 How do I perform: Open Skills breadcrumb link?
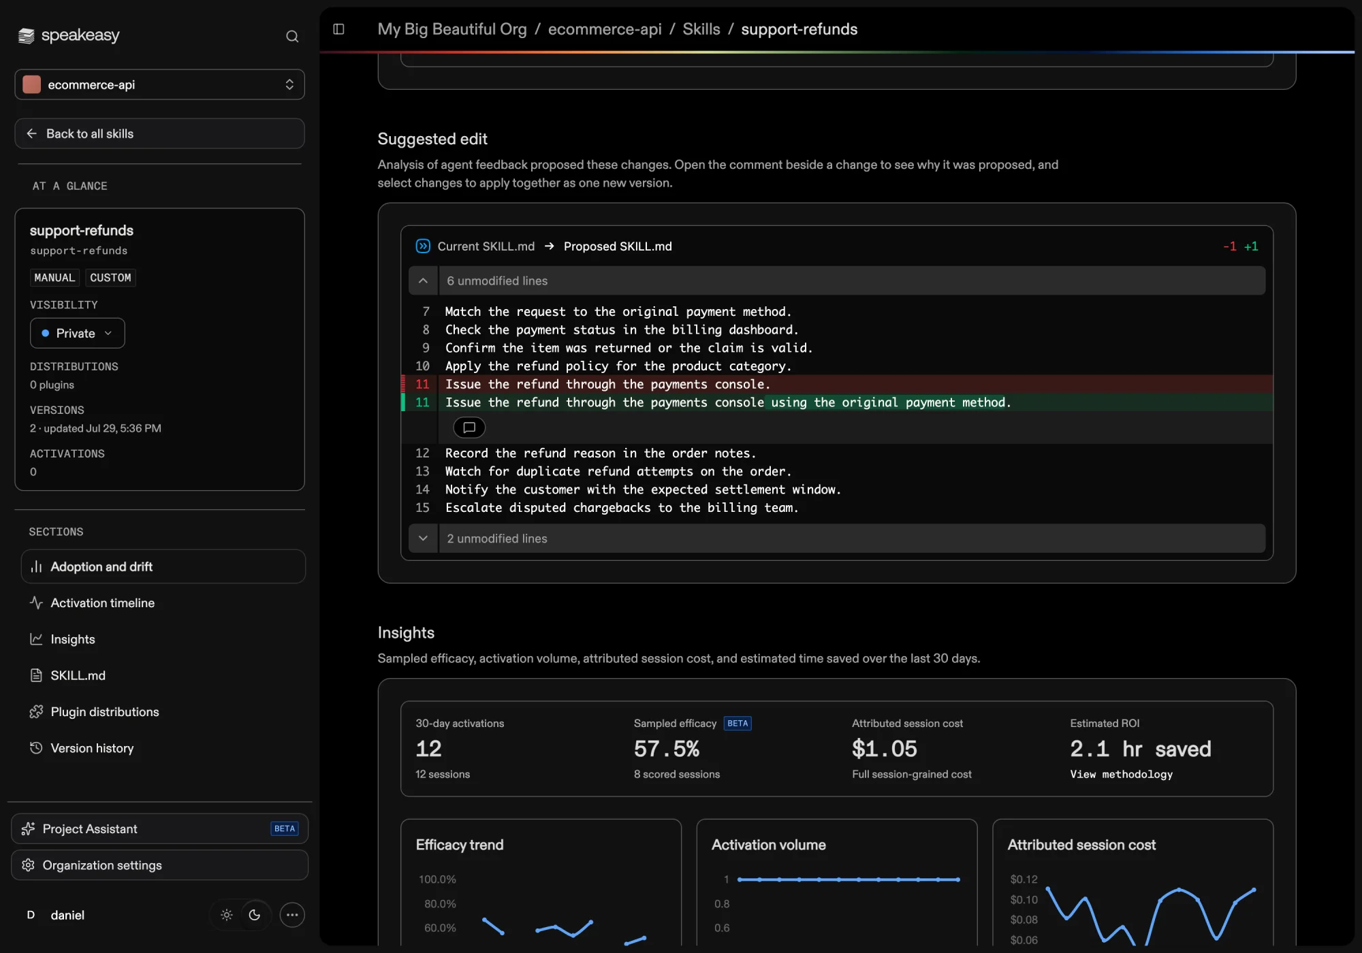[x=701, y=29]
